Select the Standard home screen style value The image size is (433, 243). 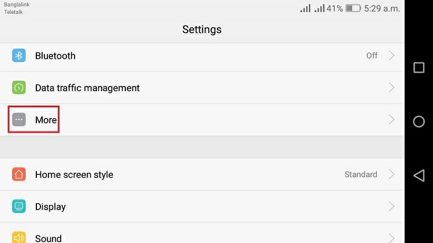[x=361, y=174]
